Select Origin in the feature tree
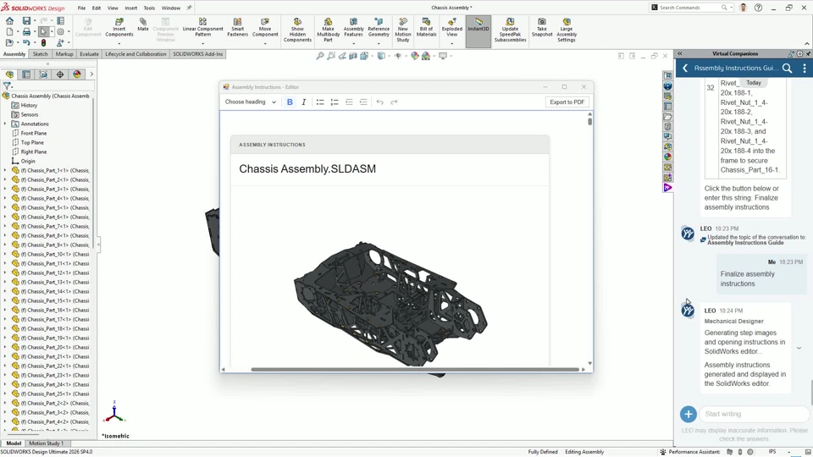The image size is (813, 457). pos(28,161)
